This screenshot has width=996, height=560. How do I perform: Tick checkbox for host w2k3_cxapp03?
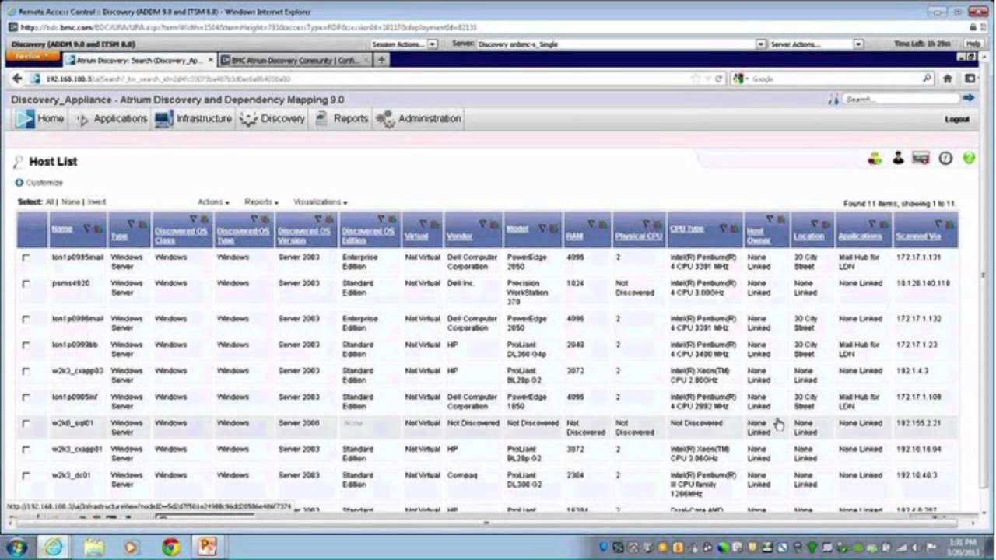pos(26,371)
